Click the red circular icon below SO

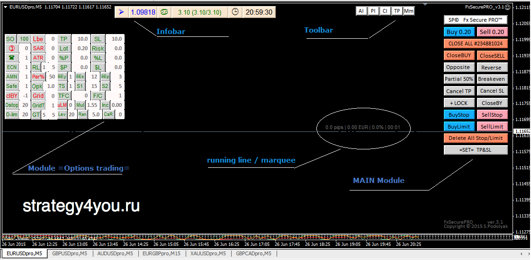click(x=11, y=48)
